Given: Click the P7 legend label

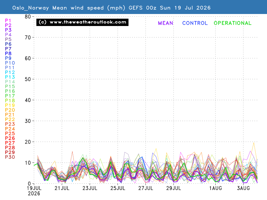Looking at the screenshot, I should click(8, 49).
